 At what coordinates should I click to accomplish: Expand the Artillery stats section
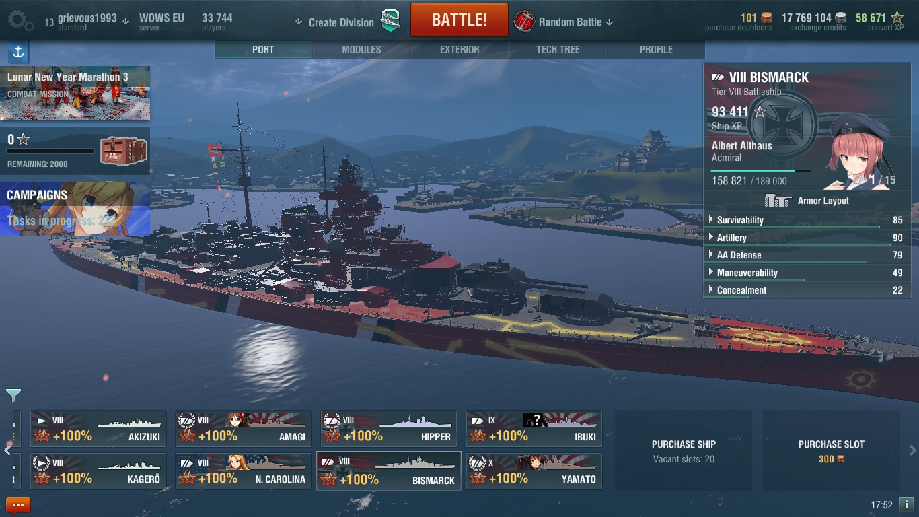click(806, 238)
